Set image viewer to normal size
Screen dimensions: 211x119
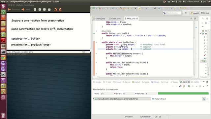pyautogui.click(x=45, y=10)
